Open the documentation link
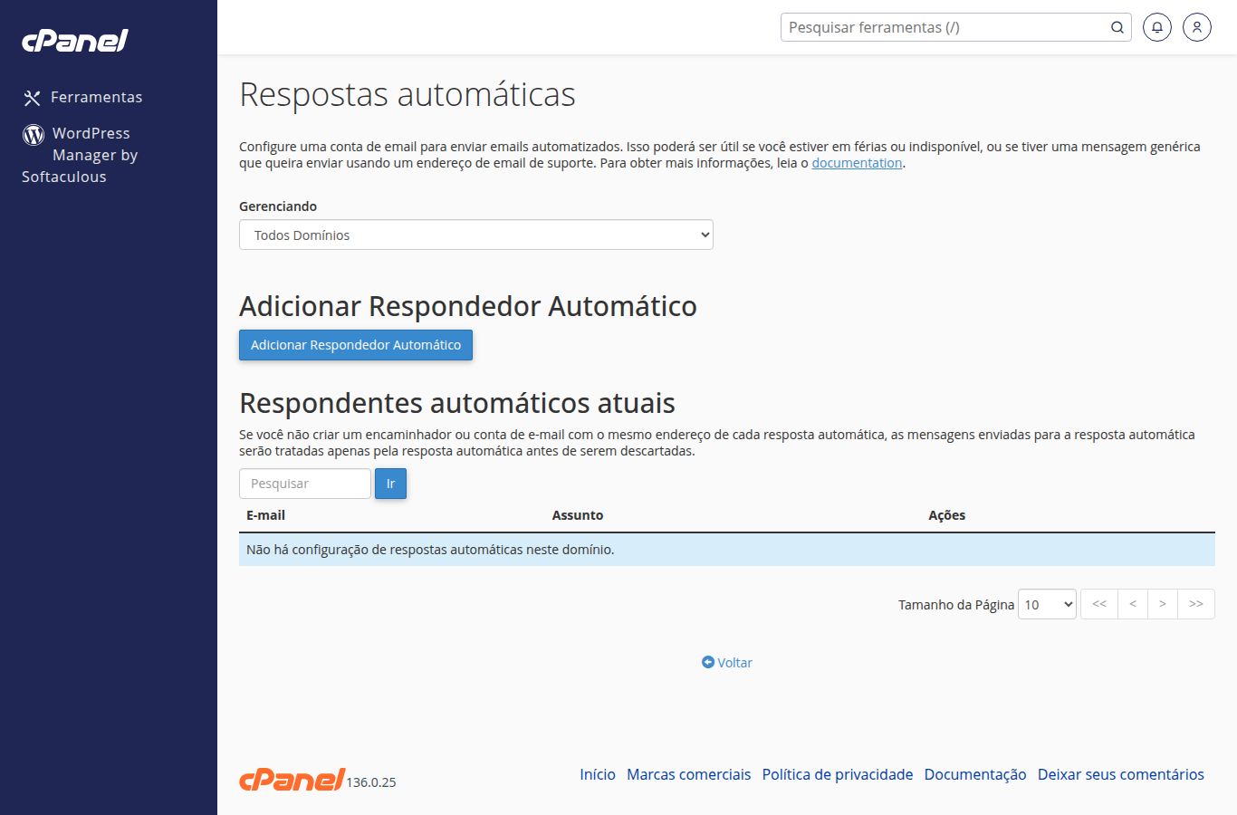 pos(857,163)
